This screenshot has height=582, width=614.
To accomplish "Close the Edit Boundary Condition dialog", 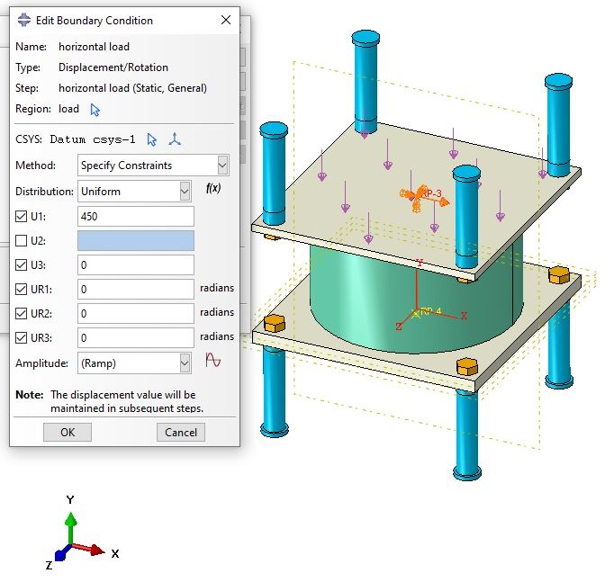I will coord(226,20).
